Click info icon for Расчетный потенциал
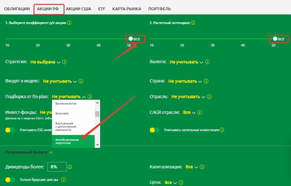Viewport: 291px width, 186px height. click(x=193, y=23)
